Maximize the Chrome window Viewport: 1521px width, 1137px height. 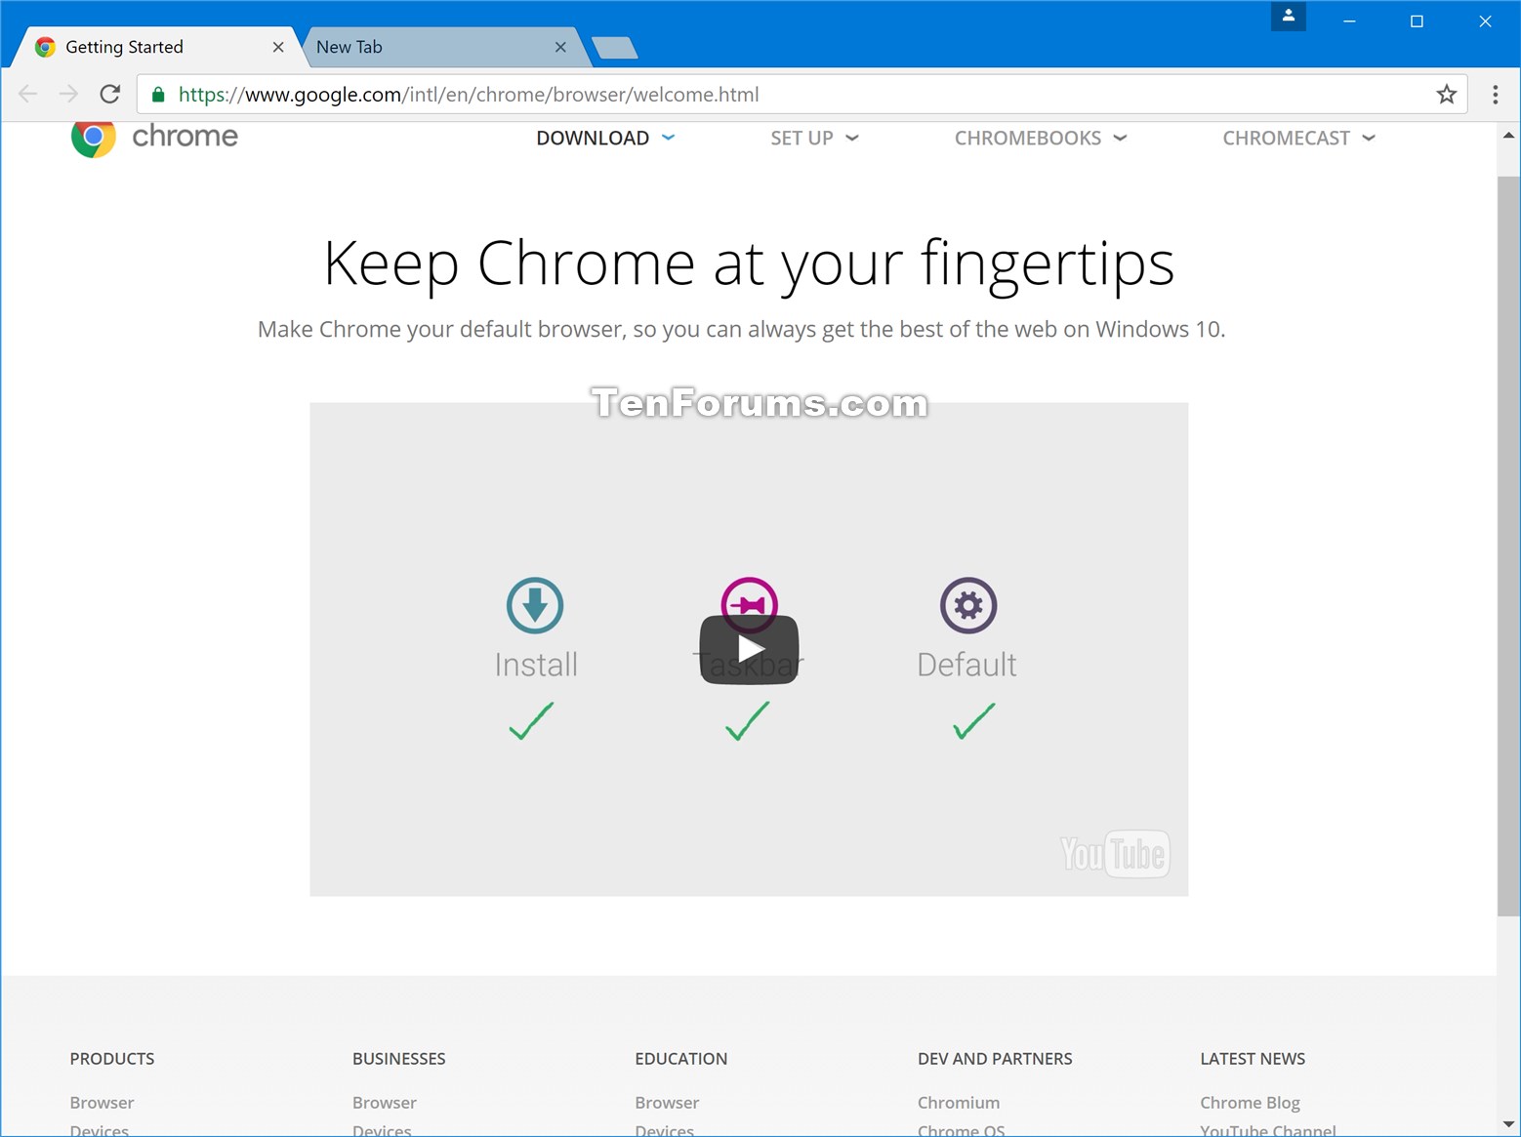pyautogui.click(x=1417, y=20)
